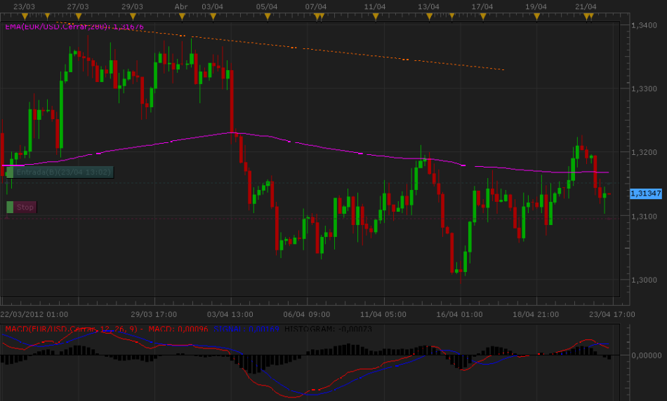Click the current price tag 1,31347

click(x=646, y=193)
